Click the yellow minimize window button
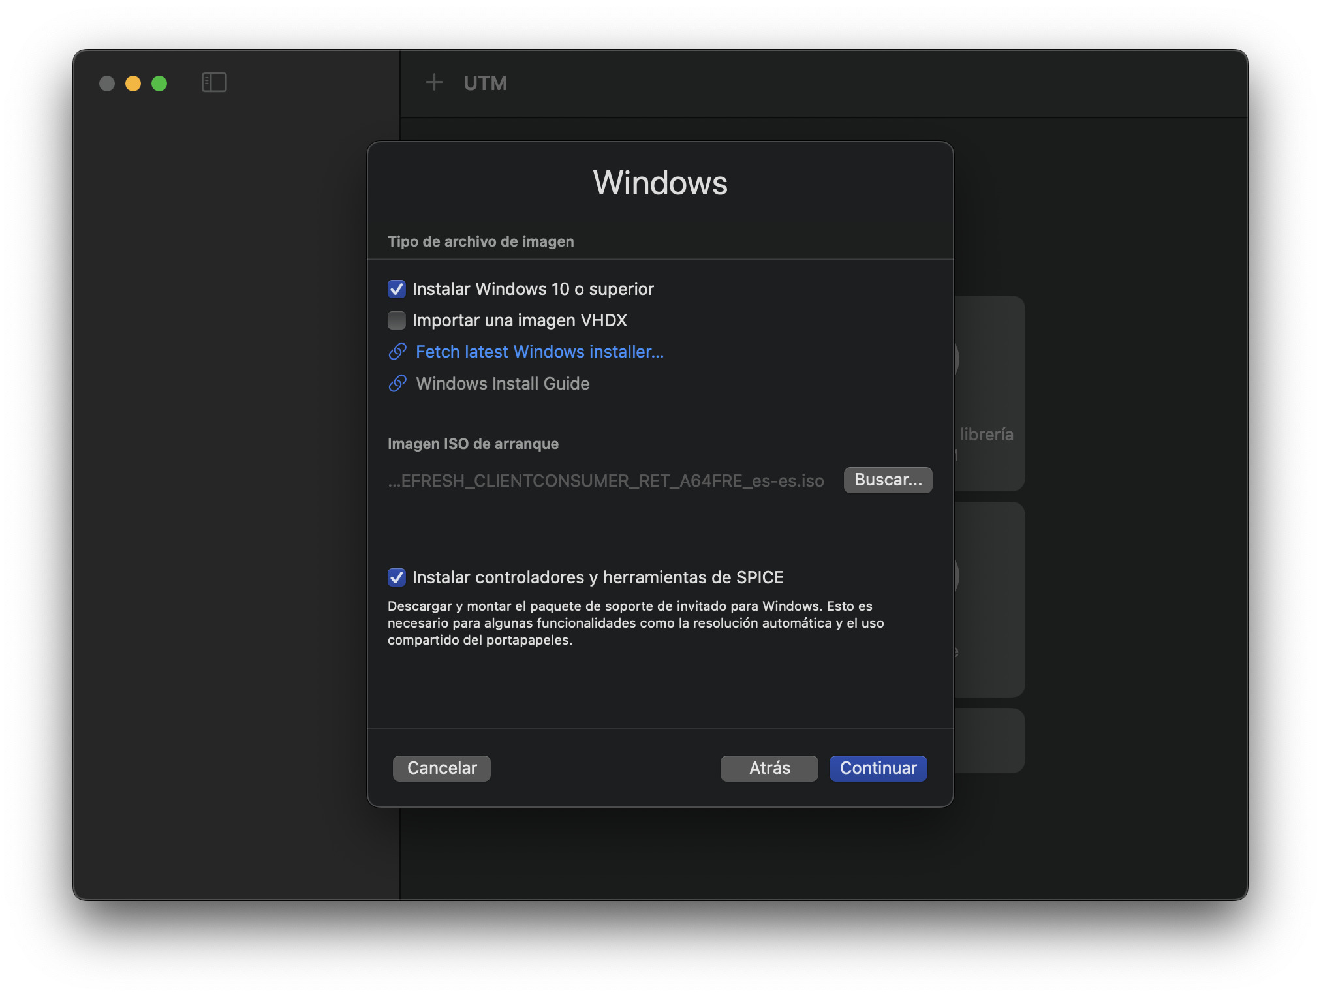This screenshot has width=1321, height=997. pos(133,84)
